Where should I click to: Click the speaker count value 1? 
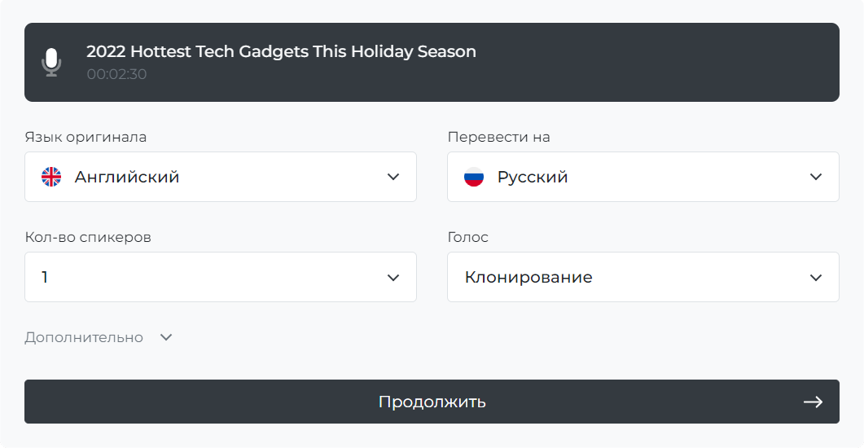[45, 277]
